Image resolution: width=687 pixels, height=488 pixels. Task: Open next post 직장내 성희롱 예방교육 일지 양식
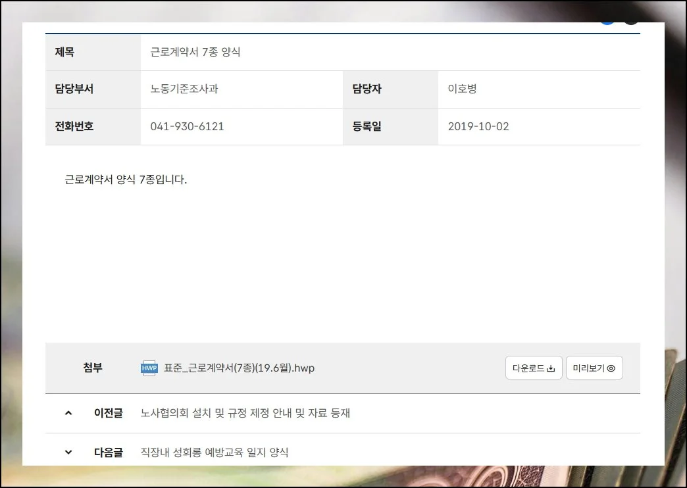[x=215, y=452]
